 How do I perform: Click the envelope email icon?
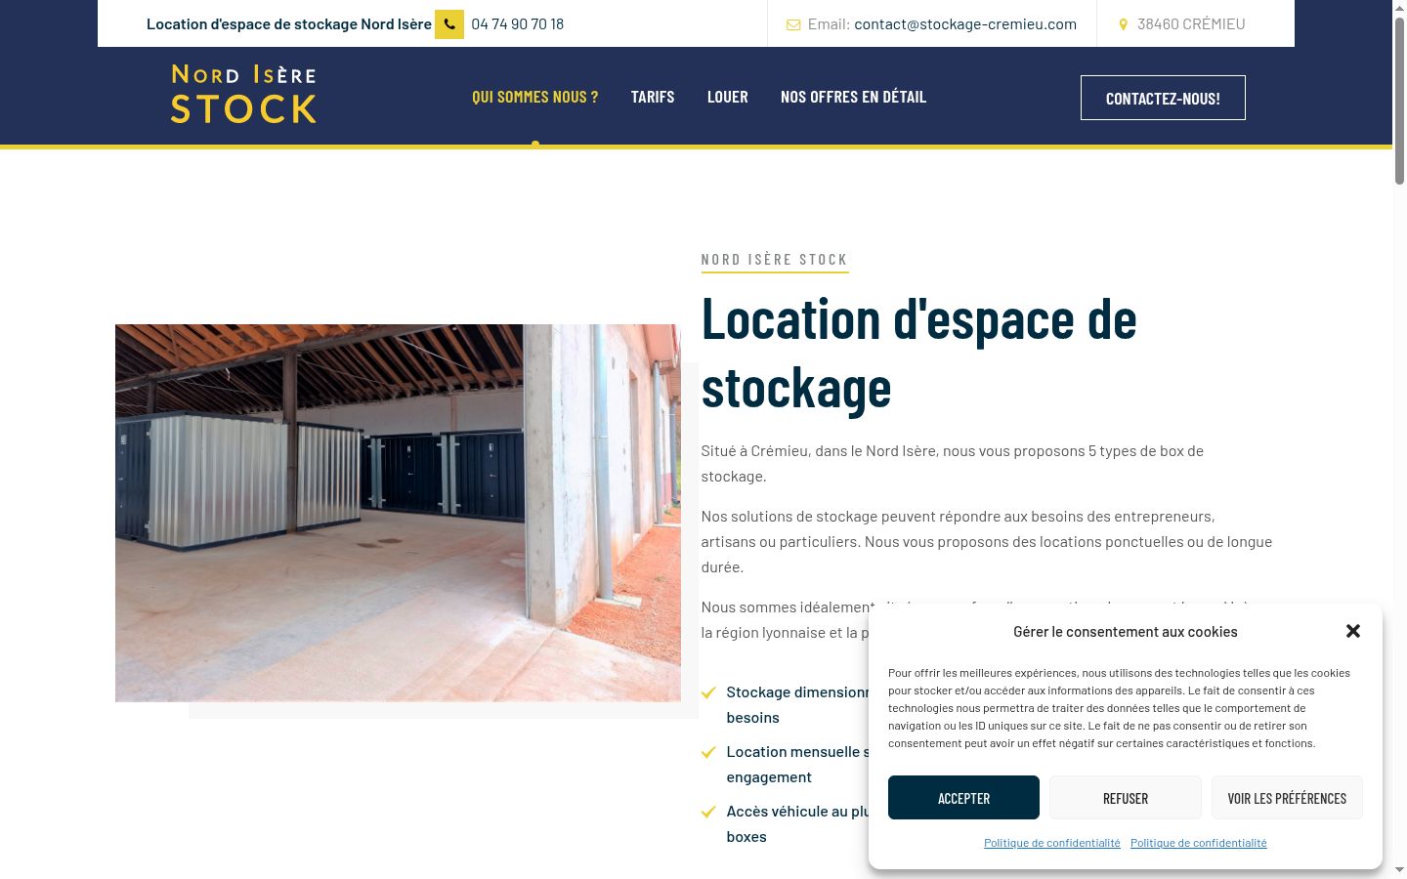[x=793, y=24]
